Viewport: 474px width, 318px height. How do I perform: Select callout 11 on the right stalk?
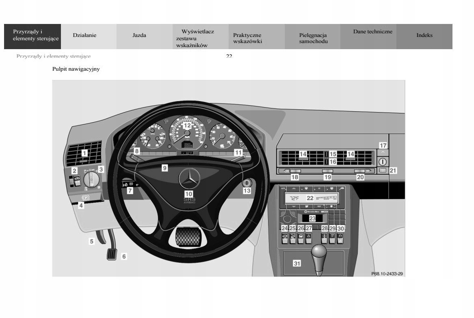tap(238, 153)
